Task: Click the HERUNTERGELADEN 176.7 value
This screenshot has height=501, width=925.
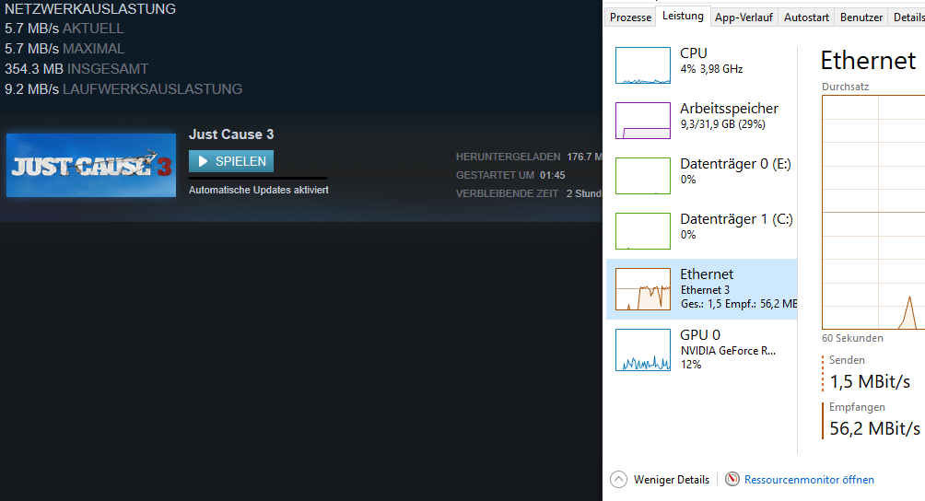Action: pyautogui.click(x=585, y=157)
